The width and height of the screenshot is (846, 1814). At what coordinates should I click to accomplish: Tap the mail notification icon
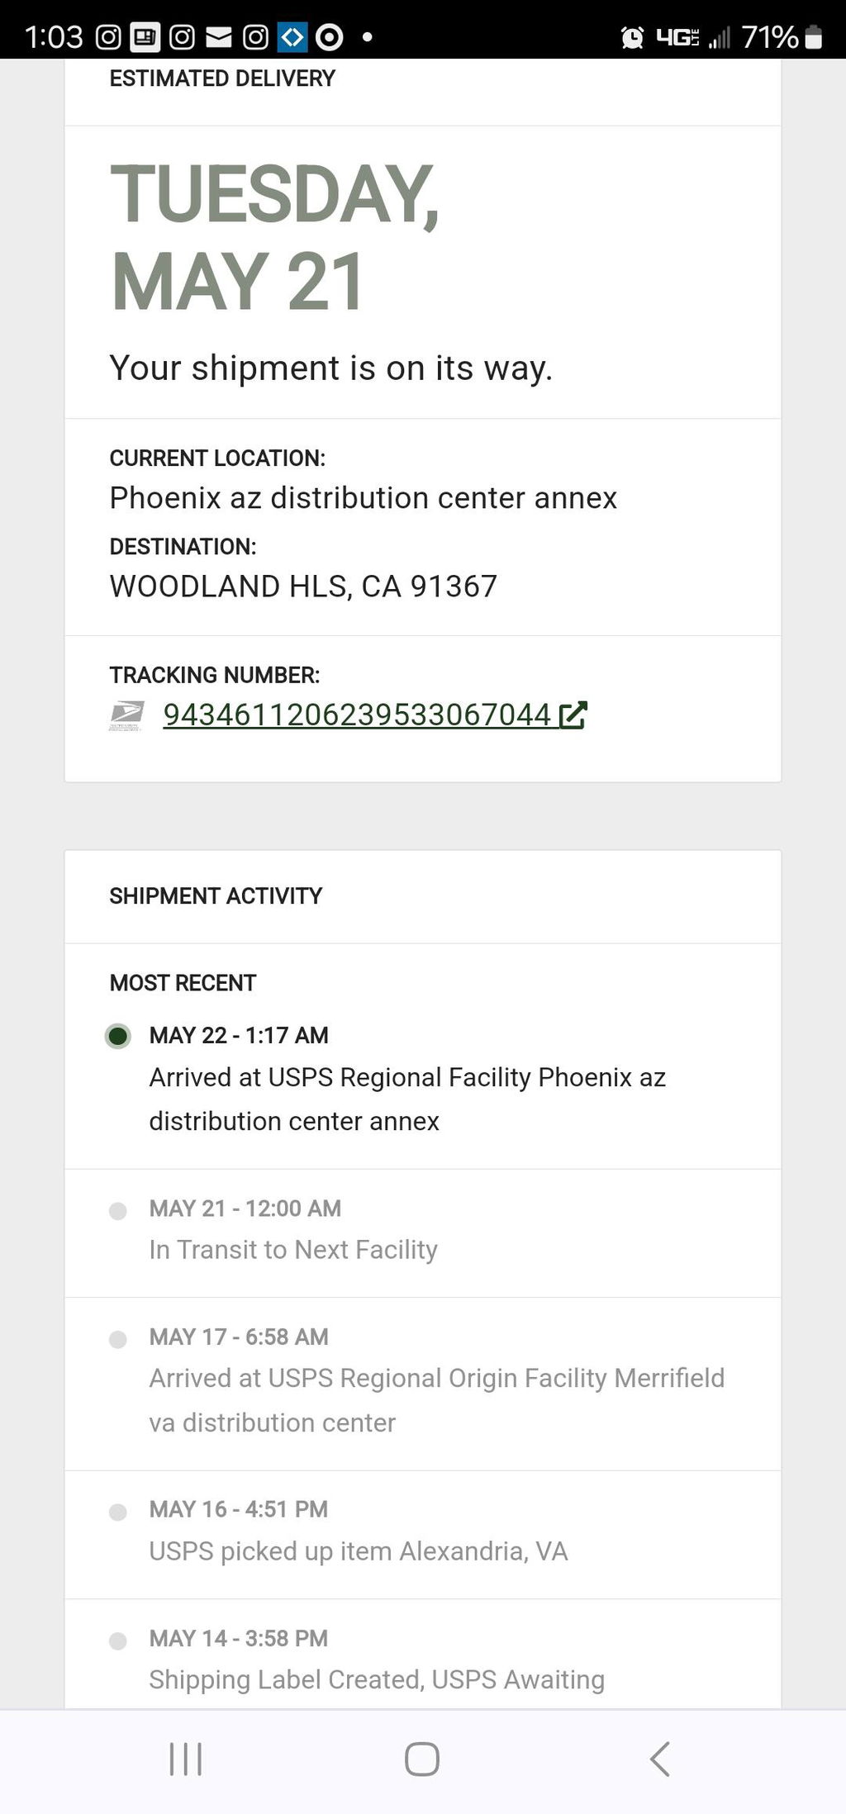pyautogui.click(x=218, y=37)
